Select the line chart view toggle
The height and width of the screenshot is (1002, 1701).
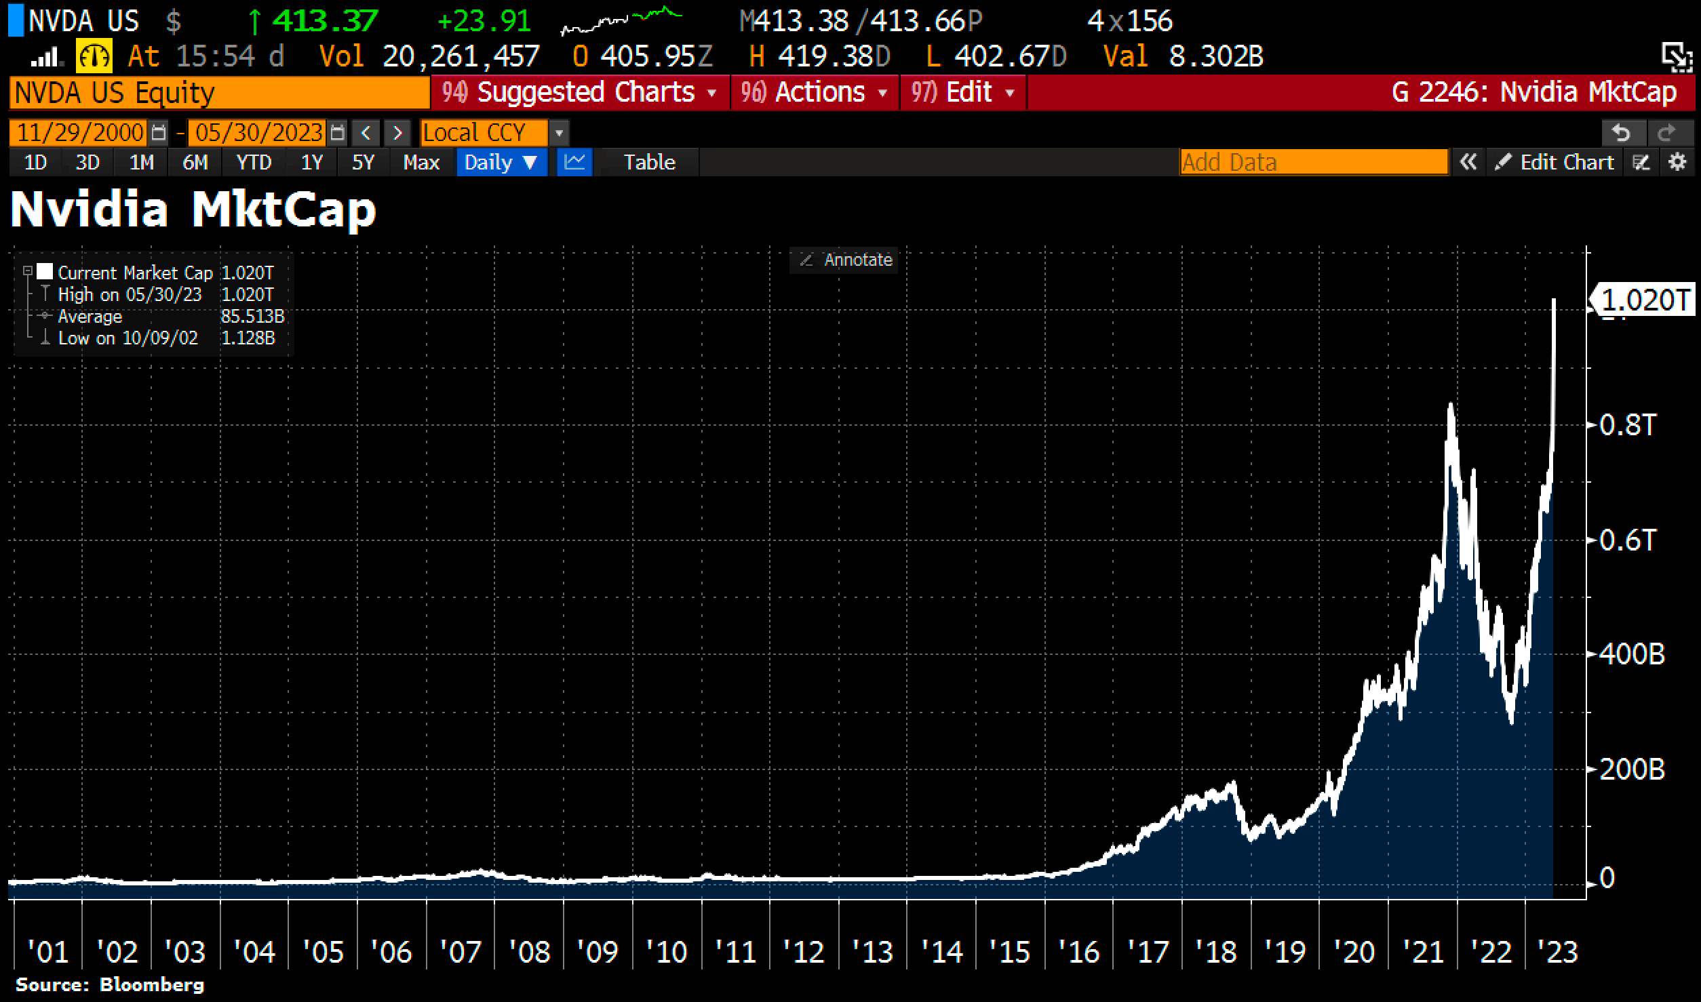[x=575, y=163]
